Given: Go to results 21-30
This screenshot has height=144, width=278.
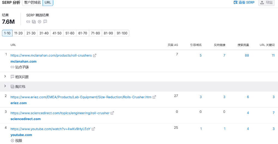Looking at the screenshot, I should 31,33.
